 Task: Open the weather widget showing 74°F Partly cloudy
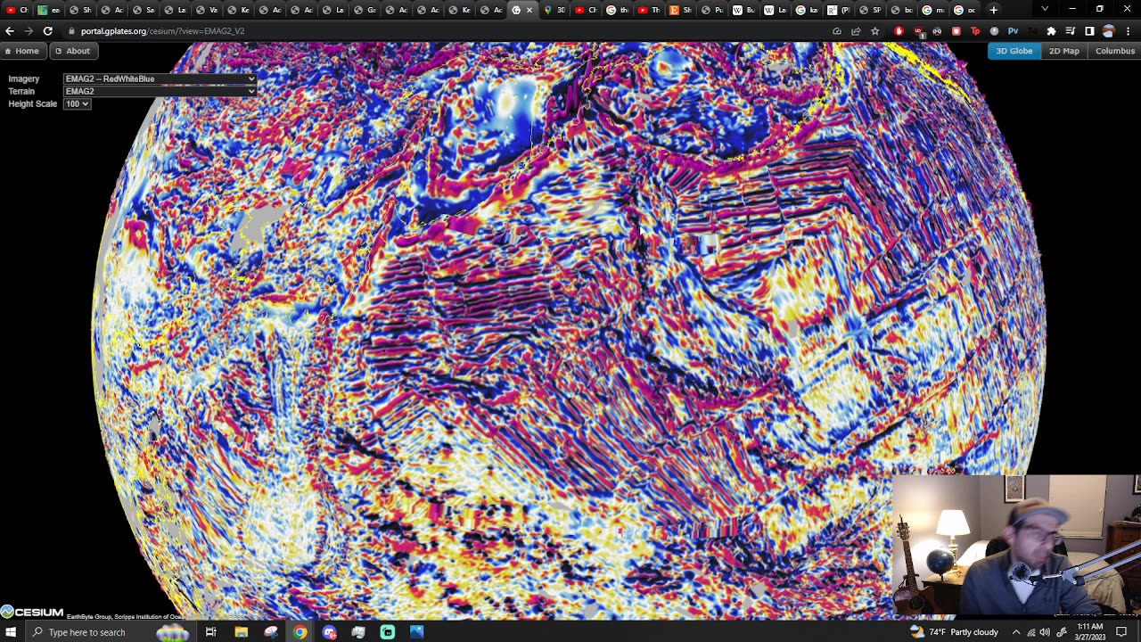click(x=954, y=632)
